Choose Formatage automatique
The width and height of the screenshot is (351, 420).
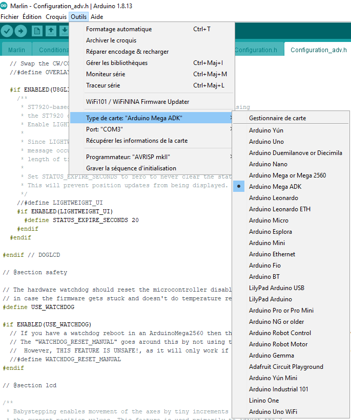pos(152,29)
